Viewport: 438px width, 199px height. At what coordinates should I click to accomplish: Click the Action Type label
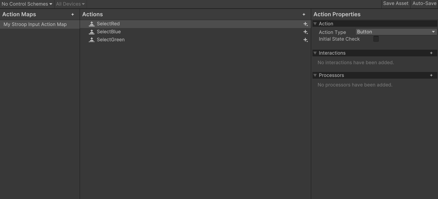(x=332, y=32)
